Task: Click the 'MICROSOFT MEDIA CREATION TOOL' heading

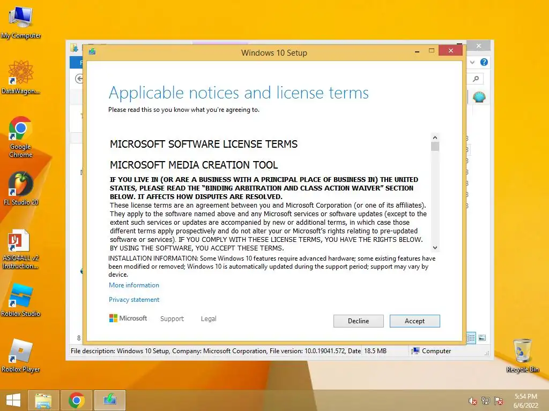Action: (194, 165)
